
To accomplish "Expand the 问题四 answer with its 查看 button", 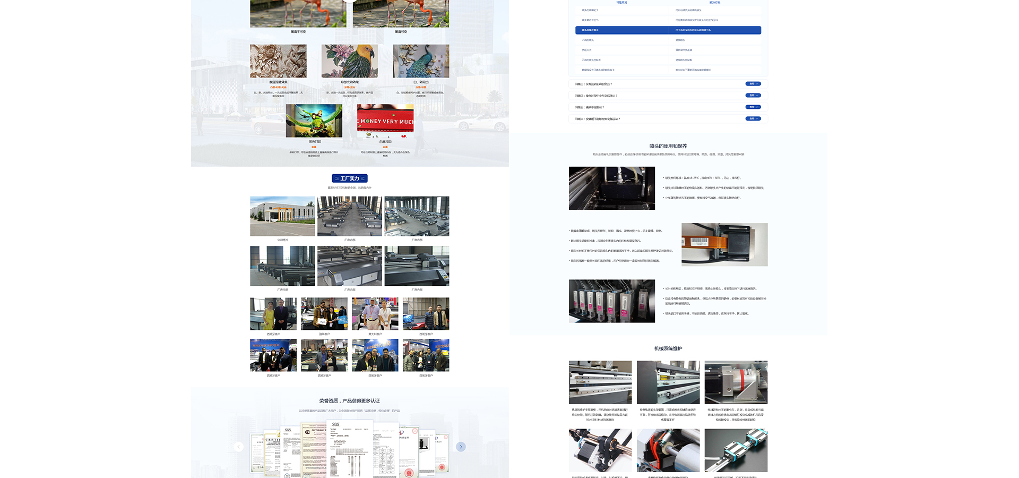I will [x=753, y=96].
